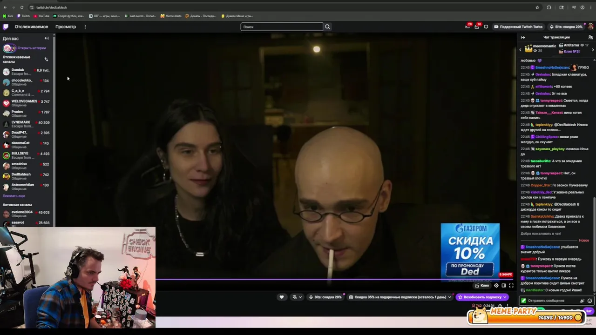
Task: Switch to theatre mode icon
Action: click(504, 285)
